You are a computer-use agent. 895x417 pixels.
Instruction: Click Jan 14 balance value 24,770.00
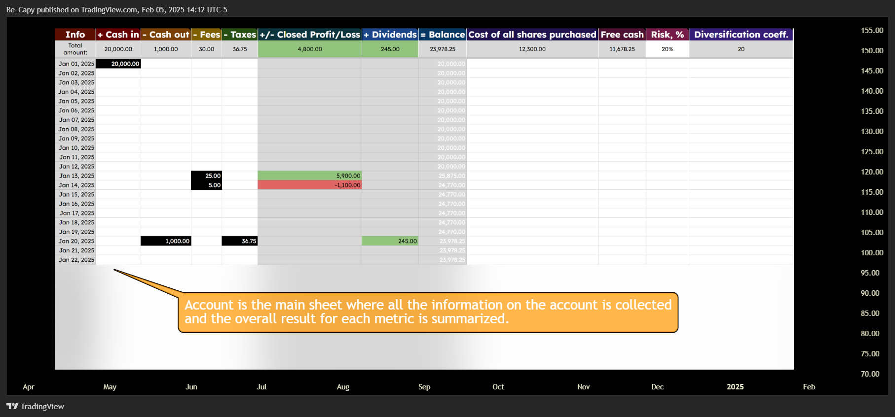click(x=452, y=185)
